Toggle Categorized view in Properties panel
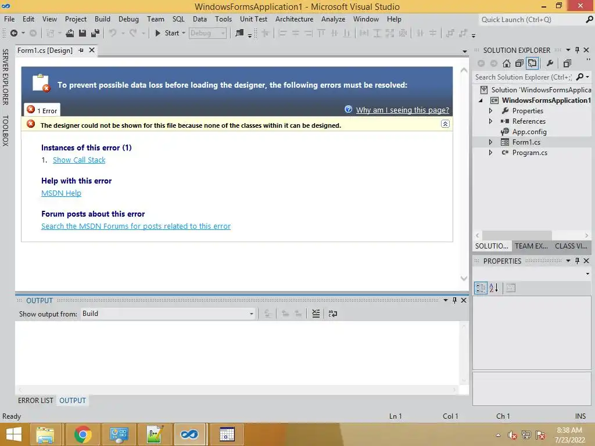Image resolution: width=595 pixels, height=446 pixels. click(481, 288)
